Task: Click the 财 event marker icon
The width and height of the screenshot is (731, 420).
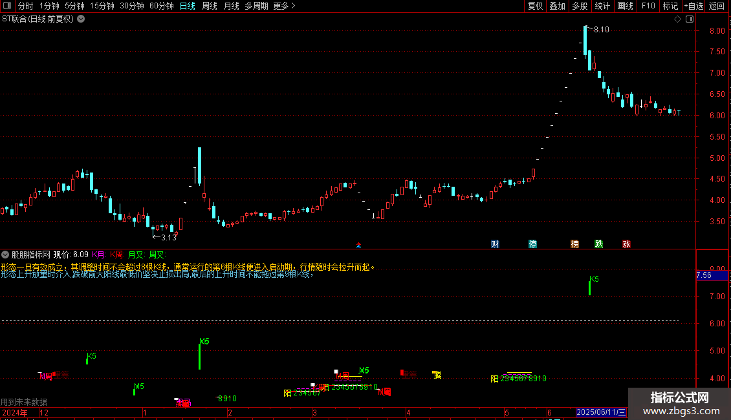Action: [x=495, y=244]
